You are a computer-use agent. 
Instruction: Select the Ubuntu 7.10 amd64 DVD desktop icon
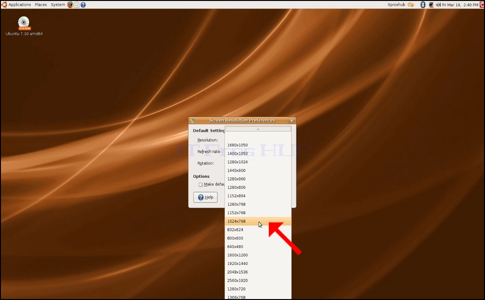click(x=24, y=26)
